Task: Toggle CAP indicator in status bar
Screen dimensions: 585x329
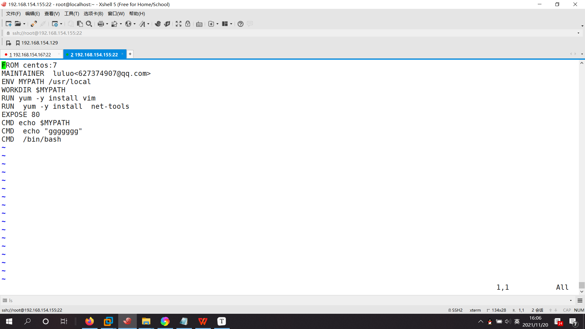Action: pyautogui.click(x=567, y=310)
